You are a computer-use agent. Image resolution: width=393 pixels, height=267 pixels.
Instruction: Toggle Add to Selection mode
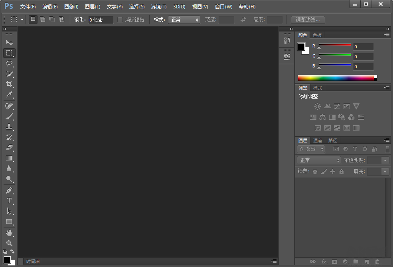coord(42,19)
